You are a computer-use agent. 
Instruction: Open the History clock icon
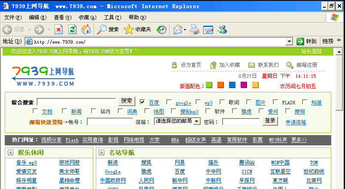click(x=162, y=30)
